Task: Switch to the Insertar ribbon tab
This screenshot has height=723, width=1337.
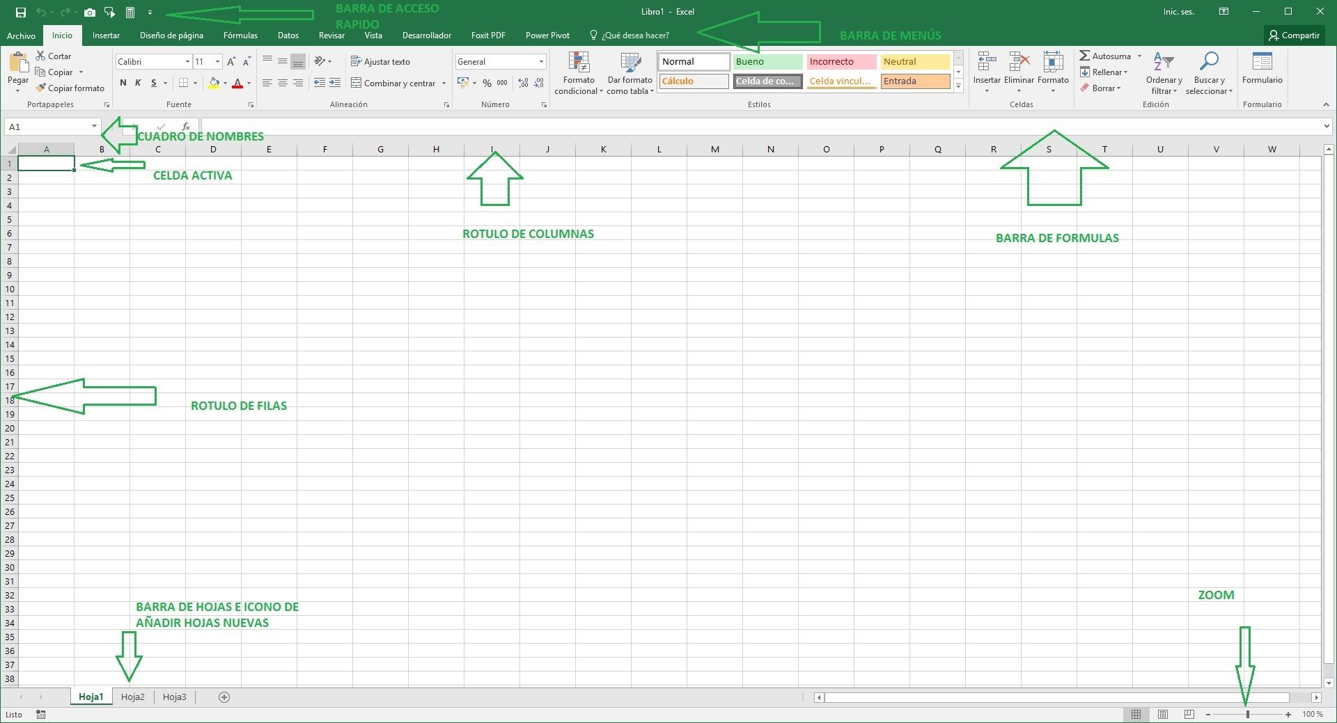Action: [x=106, y=35]
